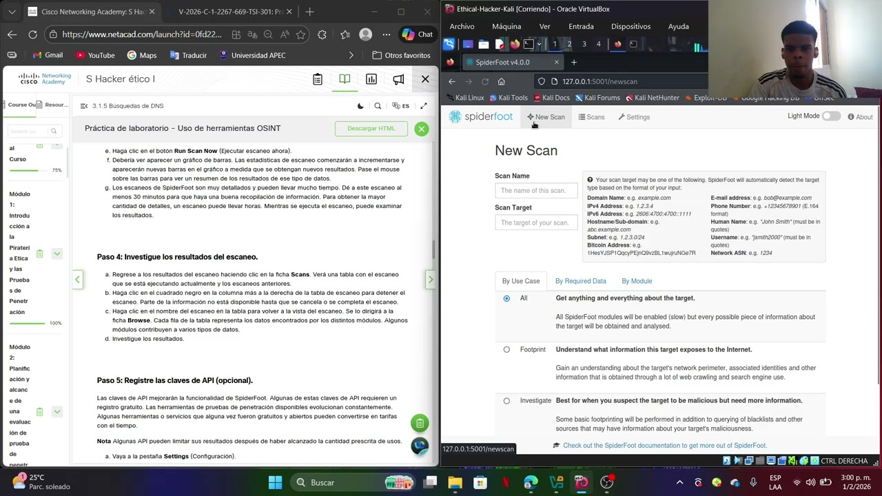Click the course outline search field
This screenshot has width=882, height=496.
click(x=33, y=131)
